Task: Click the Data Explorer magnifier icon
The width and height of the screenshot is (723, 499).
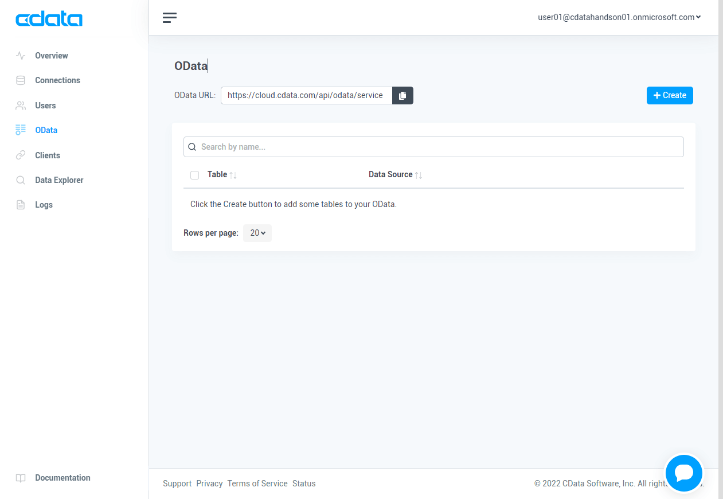Action: coord(21,180)
